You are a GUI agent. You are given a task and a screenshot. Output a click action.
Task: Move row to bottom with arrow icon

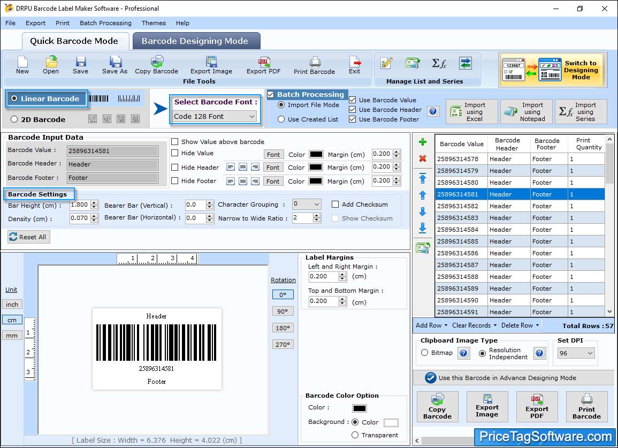click(x=423, y=228)
